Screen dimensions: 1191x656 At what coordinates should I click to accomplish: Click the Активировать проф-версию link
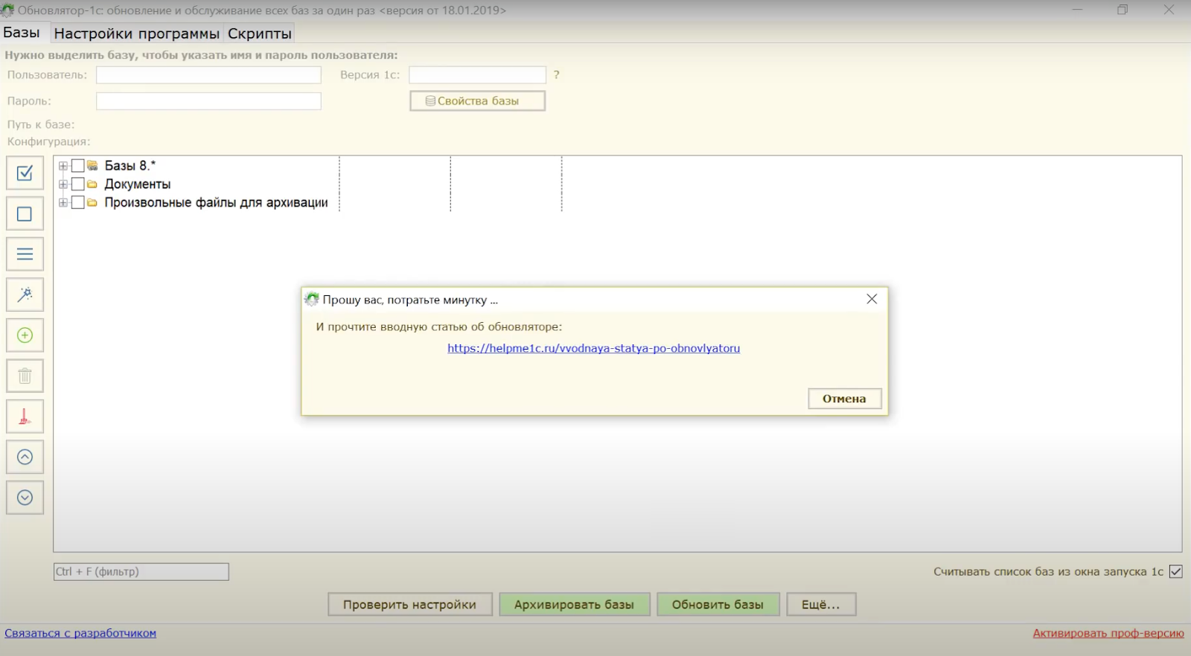click(1108, 633)
